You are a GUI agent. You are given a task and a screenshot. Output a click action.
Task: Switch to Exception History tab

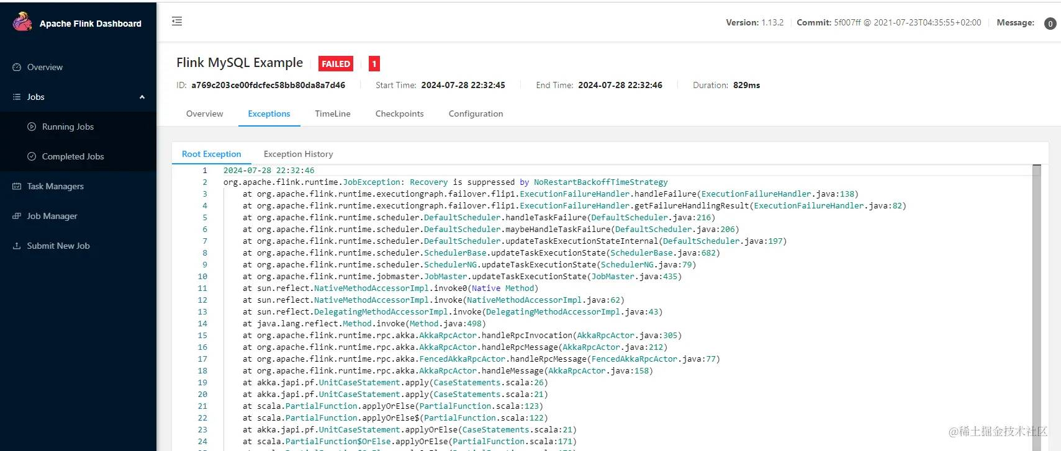[298, 154]
